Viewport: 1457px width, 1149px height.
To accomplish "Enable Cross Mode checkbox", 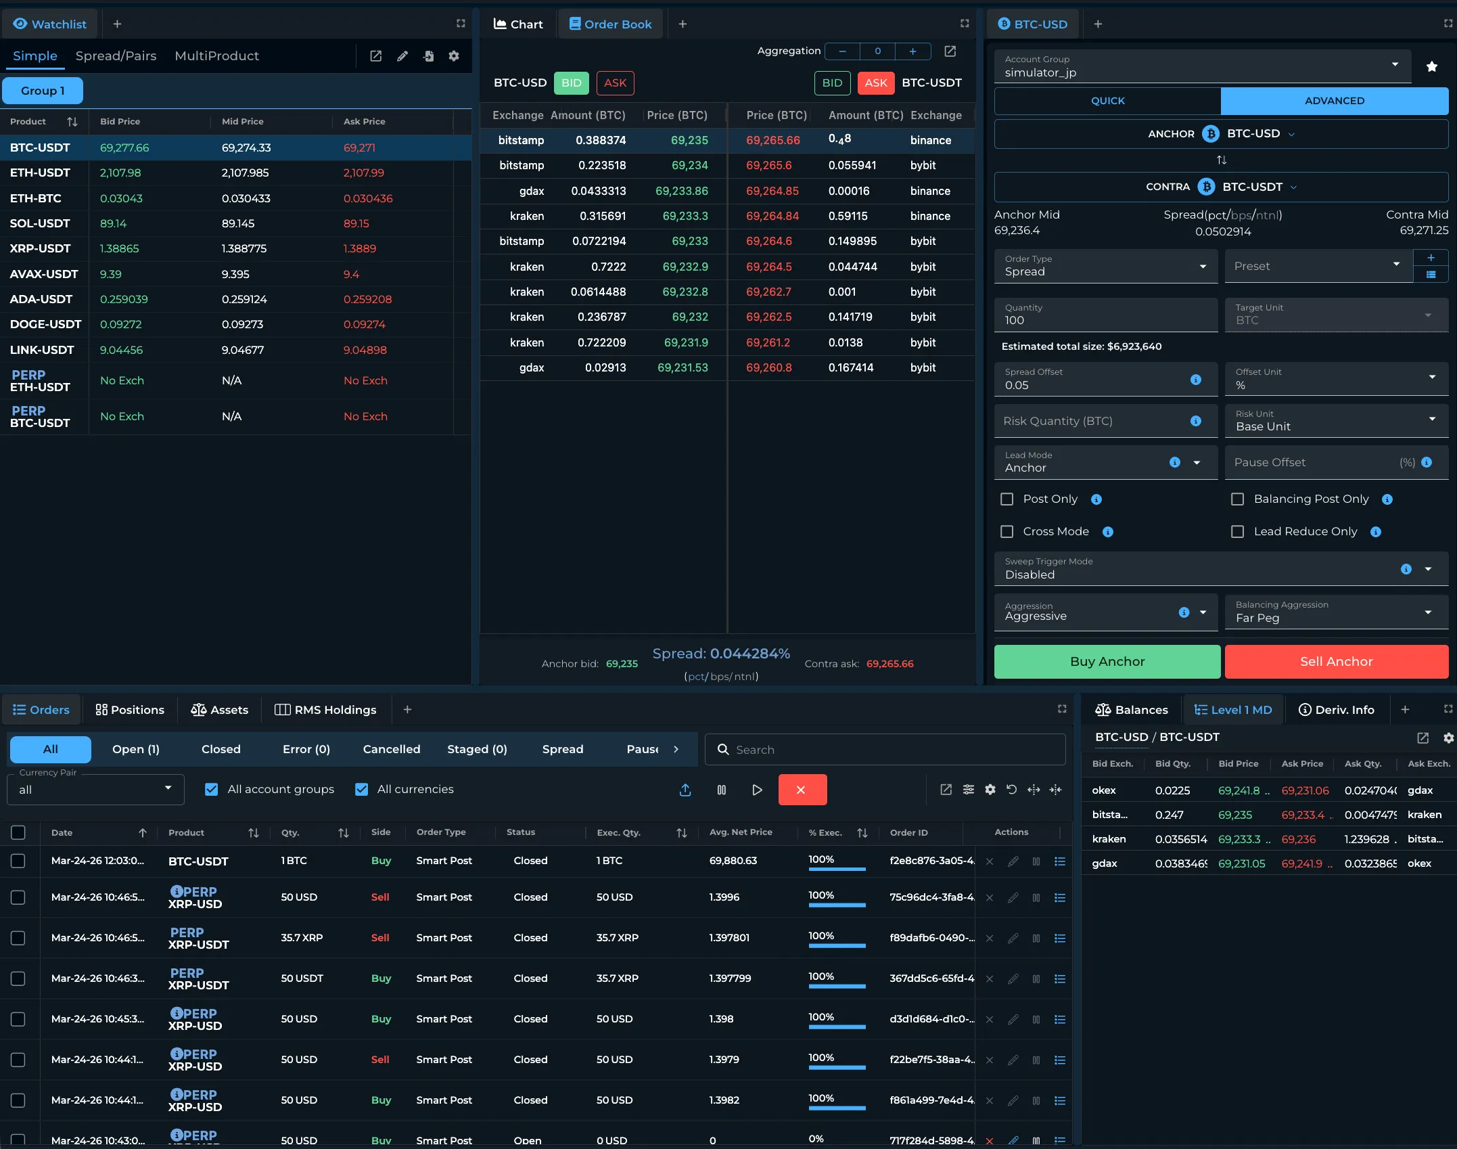I will click(x=1007, y=532).
